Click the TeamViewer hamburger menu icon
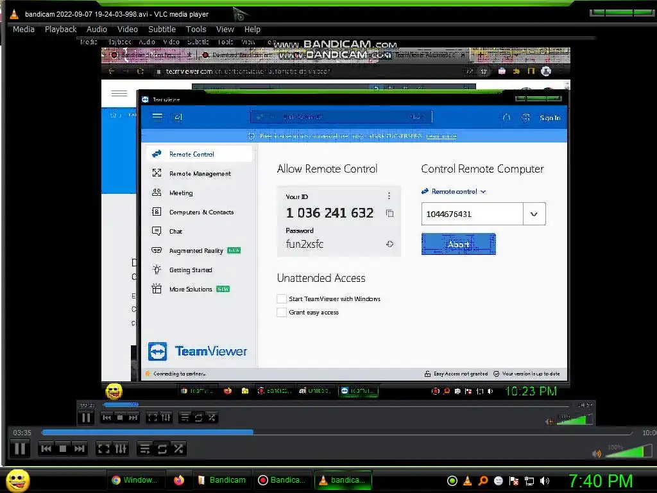The width and height of the screenshot is (657, 493). (158, 117)
